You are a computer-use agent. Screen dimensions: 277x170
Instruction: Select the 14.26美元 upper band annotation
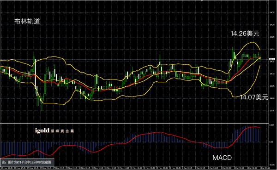click(x=245, y=34)
